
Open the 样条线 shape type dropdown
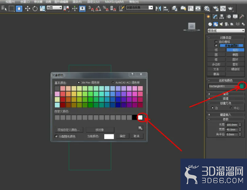(226, 31)
